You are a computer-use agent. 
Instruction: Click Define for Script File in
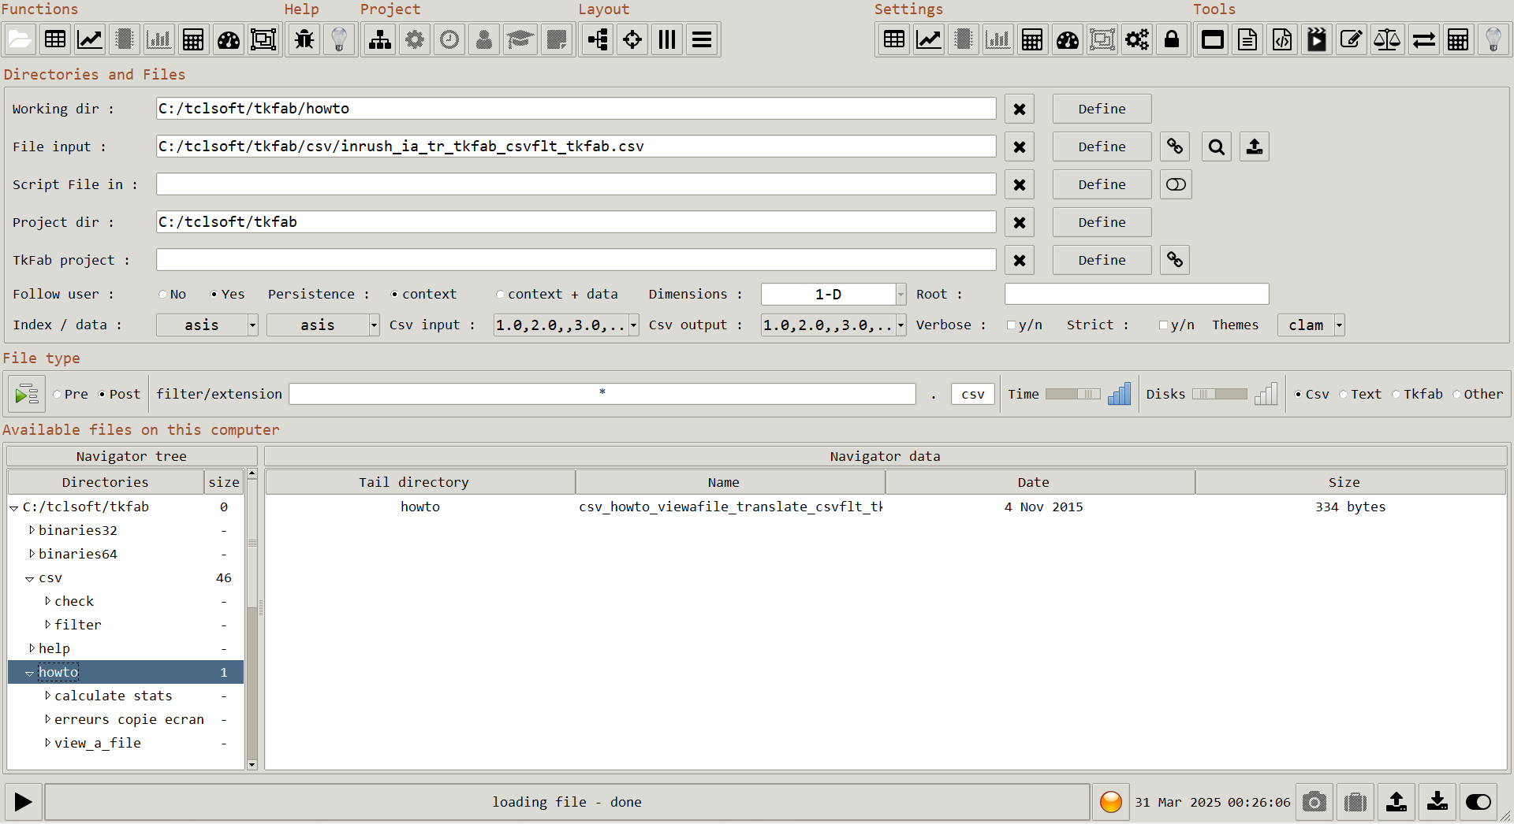[x=1102, y=184]
